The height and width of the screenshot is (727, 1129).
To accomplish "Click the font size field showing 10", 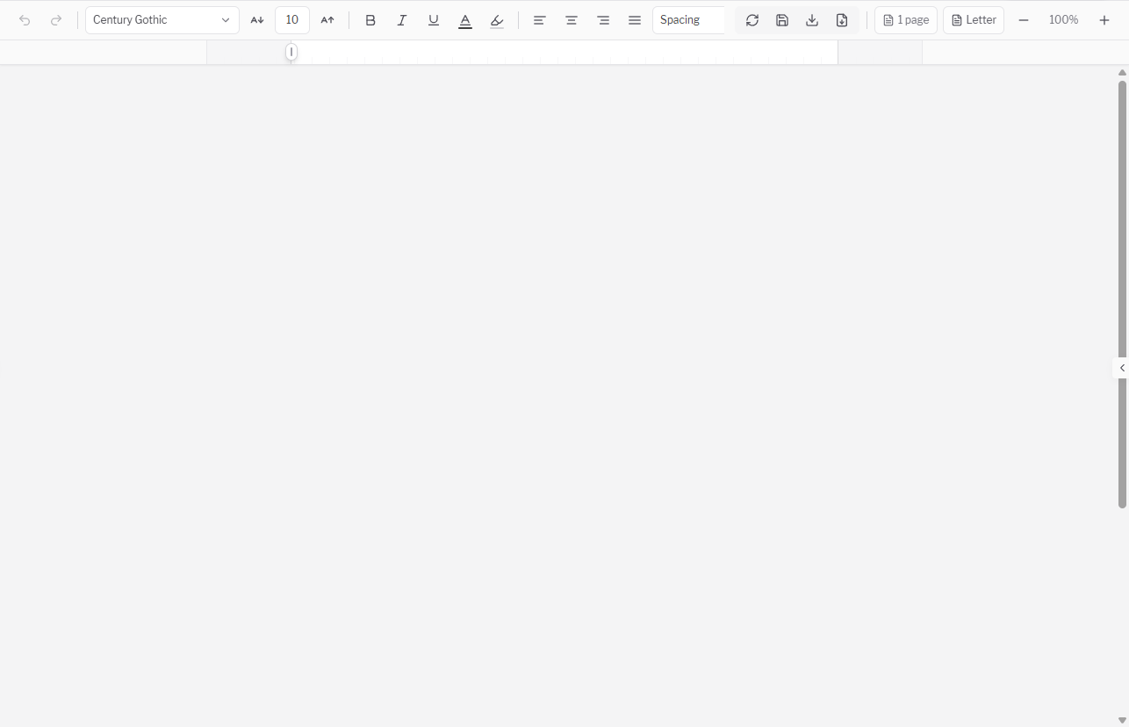I will [x=292, y=20].
